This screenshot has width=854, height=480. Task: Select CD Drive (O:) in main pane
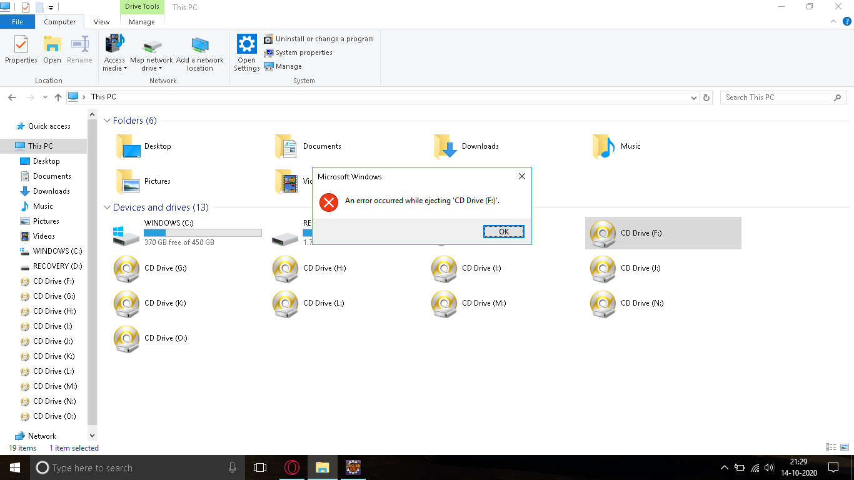[151, 338]
